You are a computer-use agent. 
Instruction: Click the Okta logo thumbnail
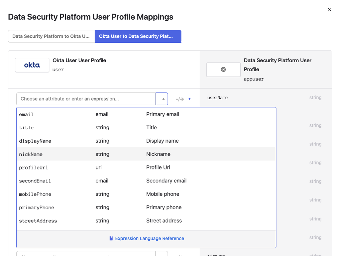point(32,65)
